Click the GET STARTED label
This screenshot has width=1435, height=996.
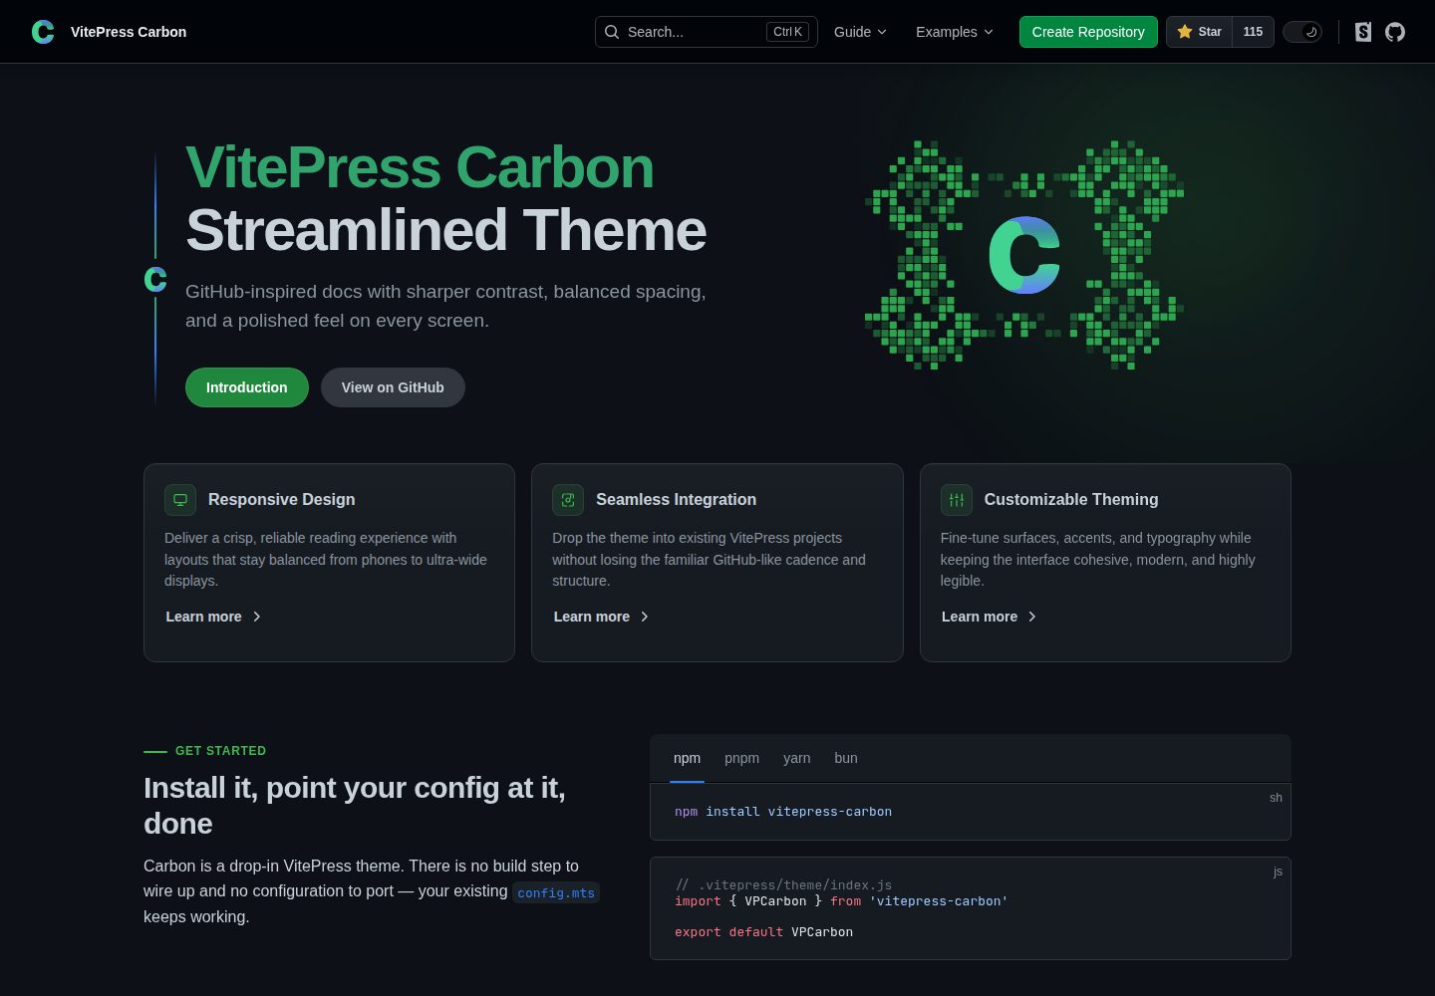point(220,751)
